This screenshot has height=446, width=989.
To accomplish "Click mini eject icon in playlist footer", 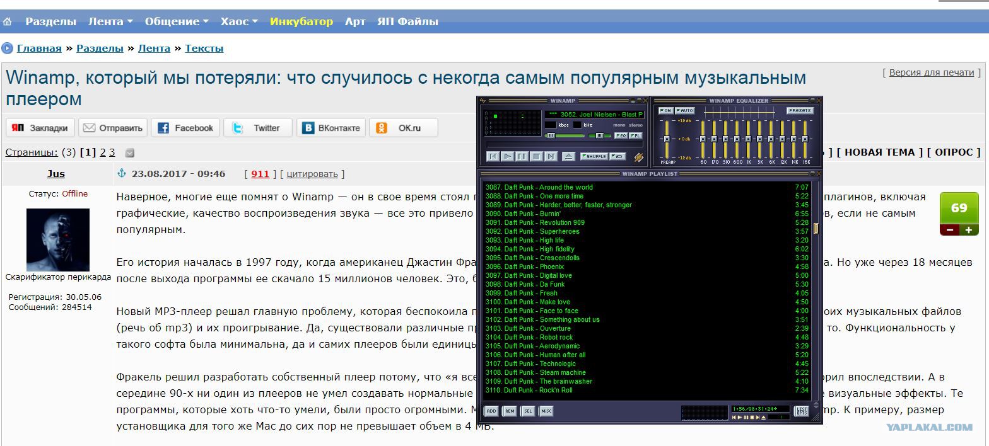I will click(763, 417).
